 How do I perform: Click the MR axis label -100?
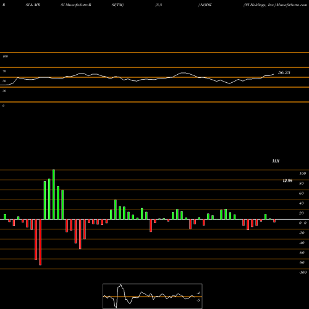[x=303, y=273]
